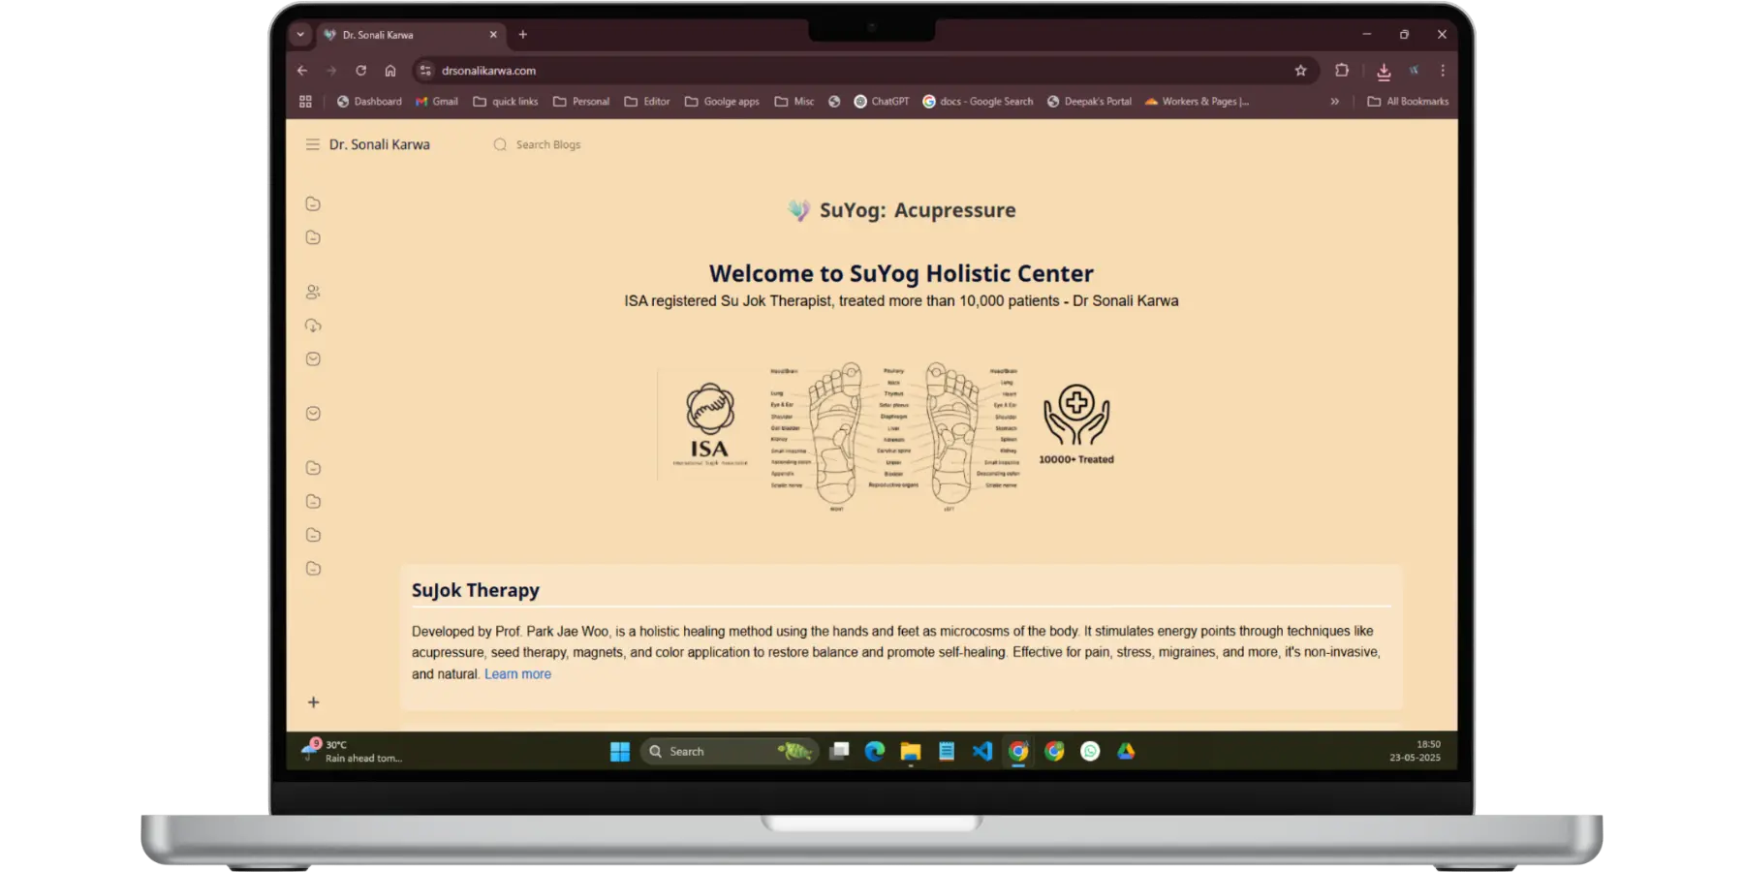Click the bottommost folder icon in left sidebar
The height and width of the screenshot is (872, 1744).
click(313, 569)
